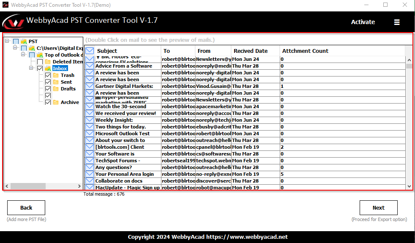This screenshot has height=243, width=415.
Task: Click envelope icon for TechSpot Forums row
Action: click(x=90, y=161)
